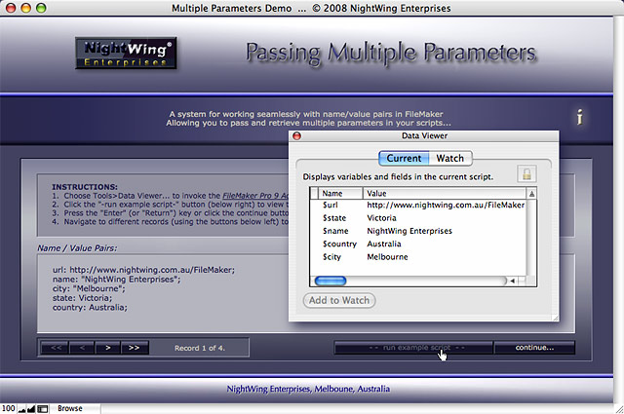
Task: Click the http://www.nightwing.com.au/FileMaker value
Action: point(446,206)
